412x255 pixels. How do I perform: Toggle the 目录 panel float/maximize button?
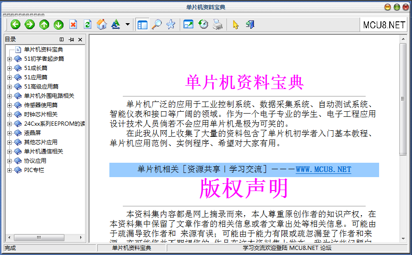click(x=62, y=39)
